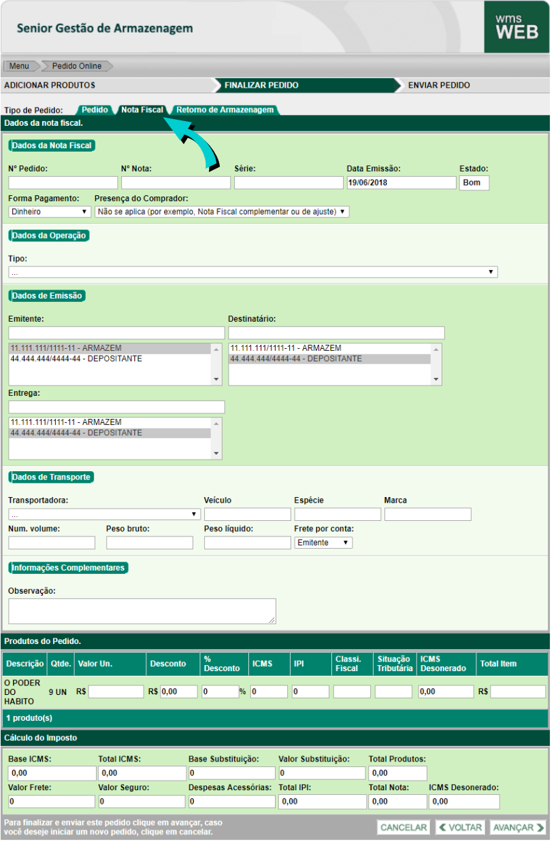Screen dimensions: 558x850
Task: Click the Emitente search field
Action: point(116,333)
